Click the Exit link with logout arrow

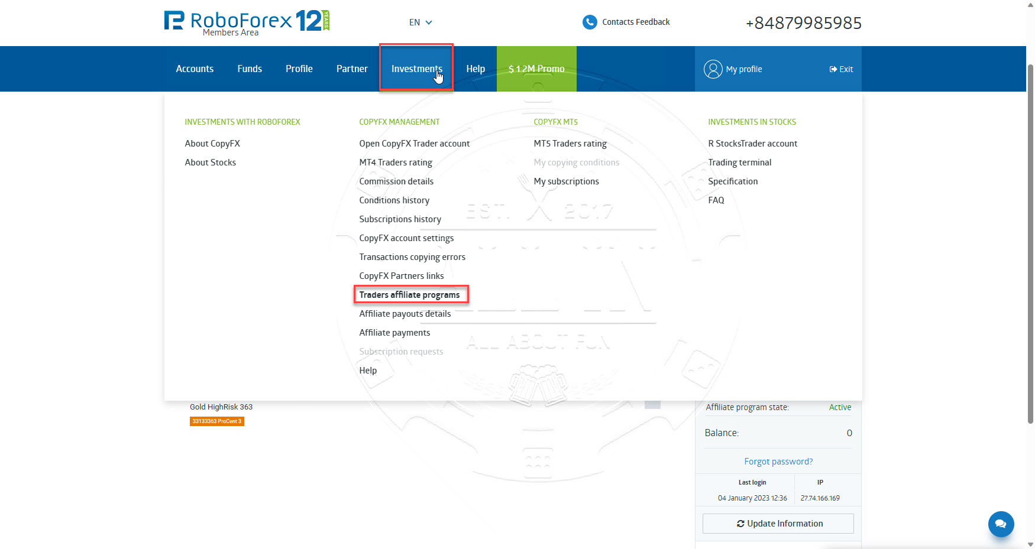(x=841, y=69)
